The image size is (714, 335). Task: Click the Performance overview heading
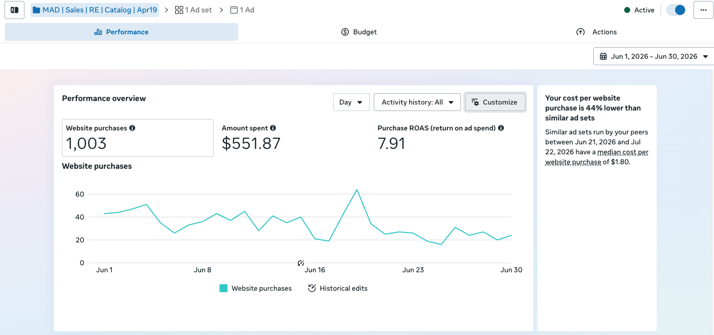point(104,99)
